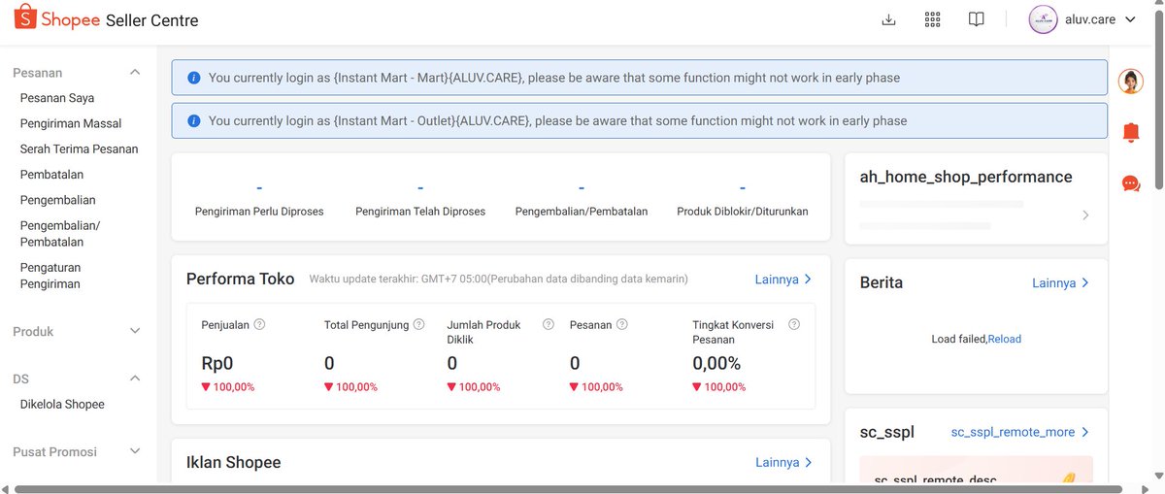Collapse the DS sidebar section
This screenshot has width=1165, height=494.
click(135, 379)
